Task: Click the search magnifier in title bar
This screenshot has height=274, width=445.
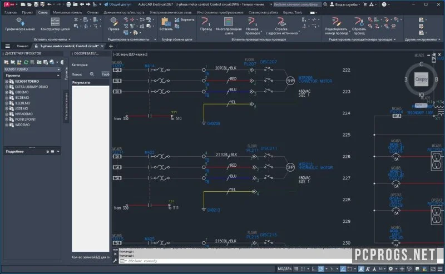Action: tap(325, 4)
